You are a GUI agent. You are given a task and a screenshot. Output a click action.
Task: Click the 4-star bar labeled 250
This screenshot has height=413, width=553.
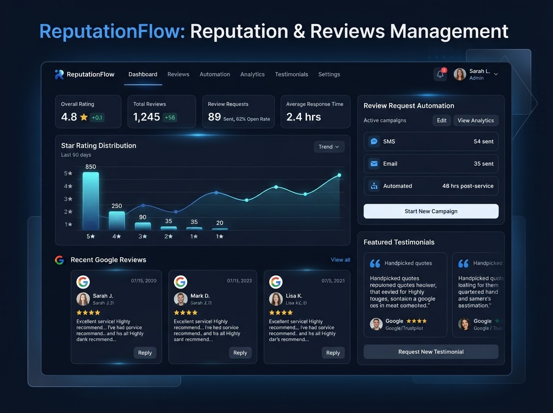point(117,221)
